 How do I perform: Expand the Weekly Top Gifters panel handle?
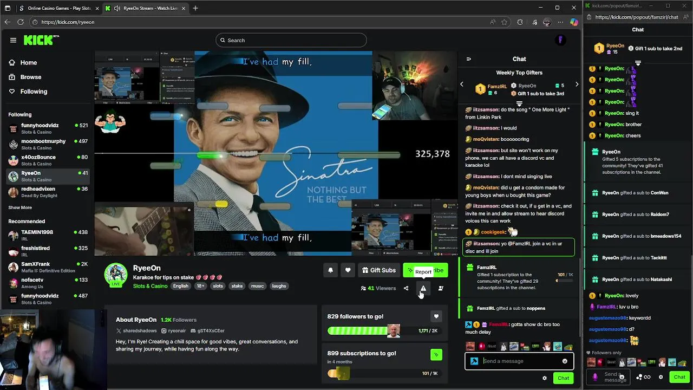pyautogui.click(x=519, y=103)
